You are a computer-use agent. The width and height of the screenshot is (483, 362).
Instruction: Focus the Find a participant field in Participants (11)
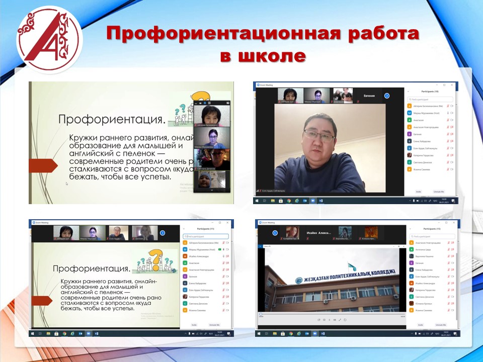[206, 236]
